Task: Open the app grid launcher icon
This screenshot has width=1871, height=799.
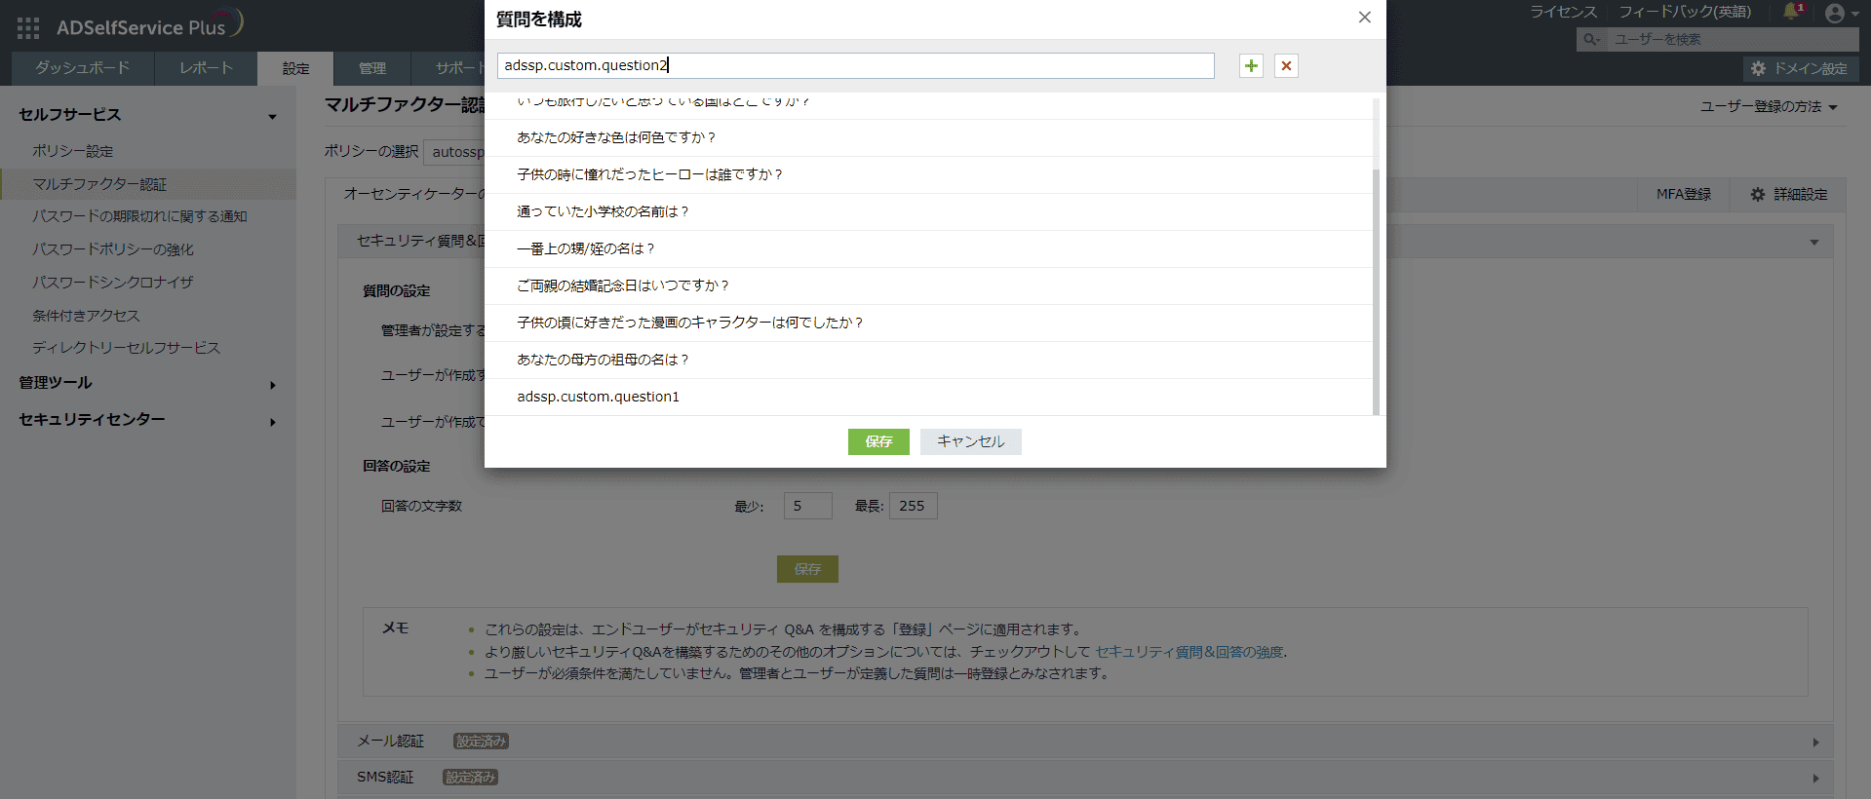Action: 28,28
